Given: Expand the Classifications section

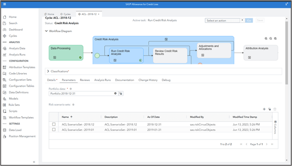Looking at the screenshot, I should (x=48, y=71).
